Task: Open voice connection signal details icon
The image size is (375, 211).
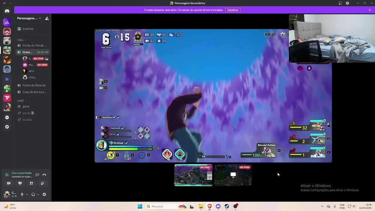Action: pos(7,175)
